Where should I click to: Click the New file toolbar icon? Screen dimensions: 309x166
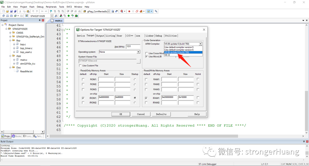[3, 11]
